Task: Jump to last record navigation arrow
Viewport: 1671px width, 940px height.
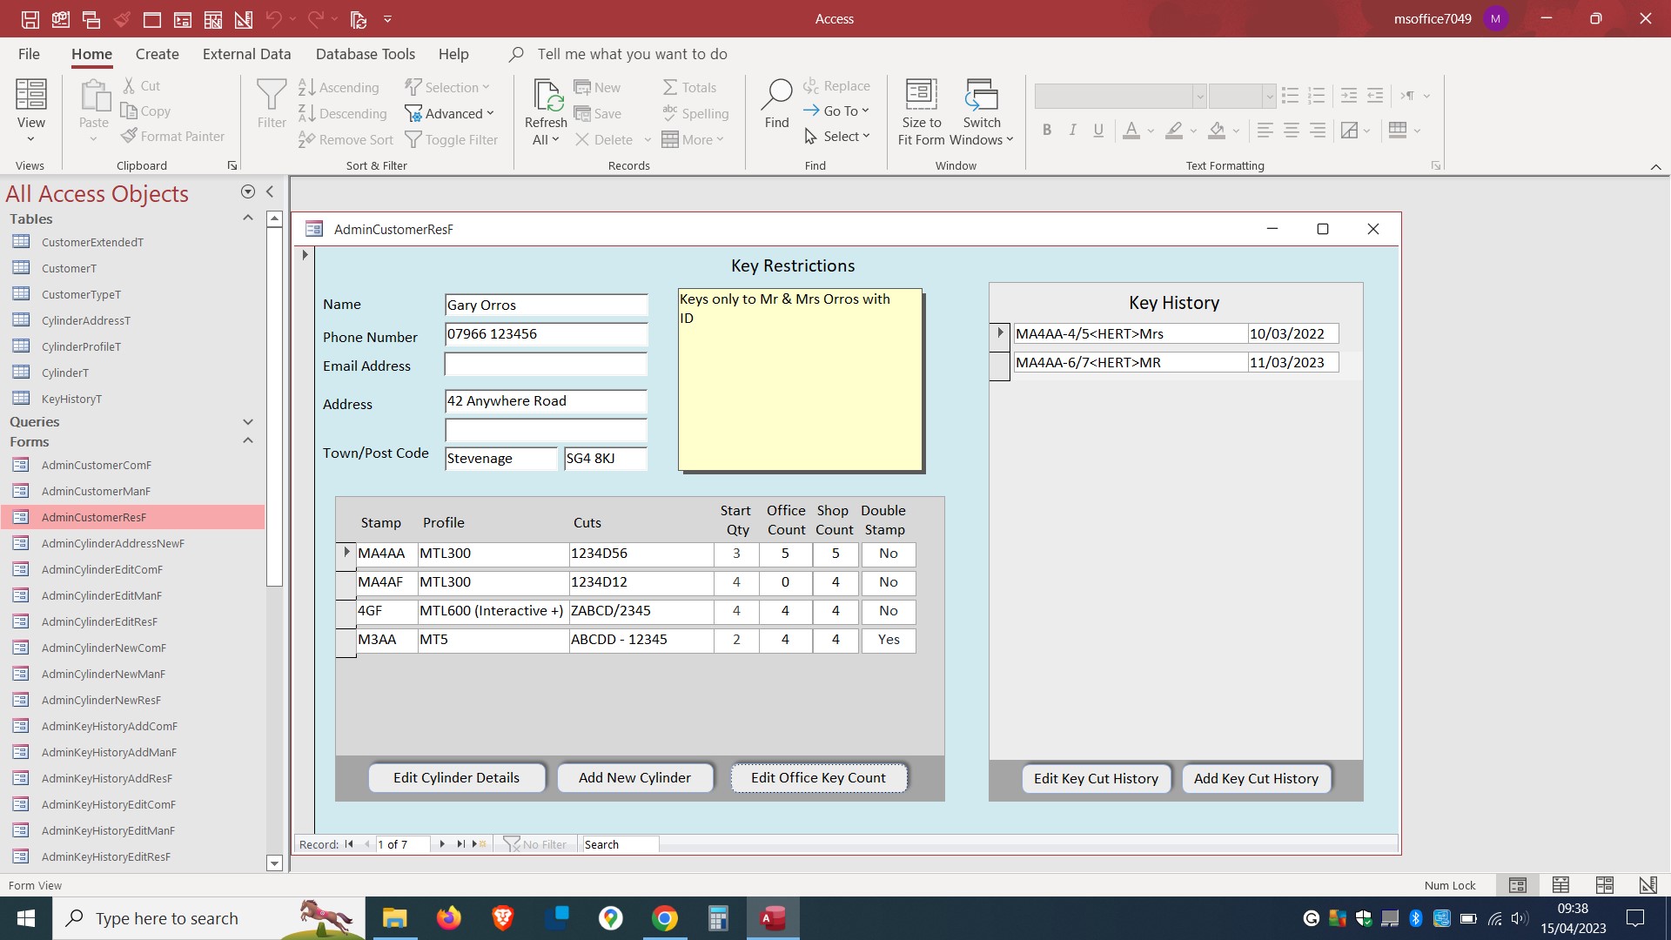Action: point(460,844)
